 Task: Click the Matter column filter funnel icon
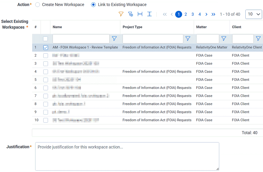[224, 39]
